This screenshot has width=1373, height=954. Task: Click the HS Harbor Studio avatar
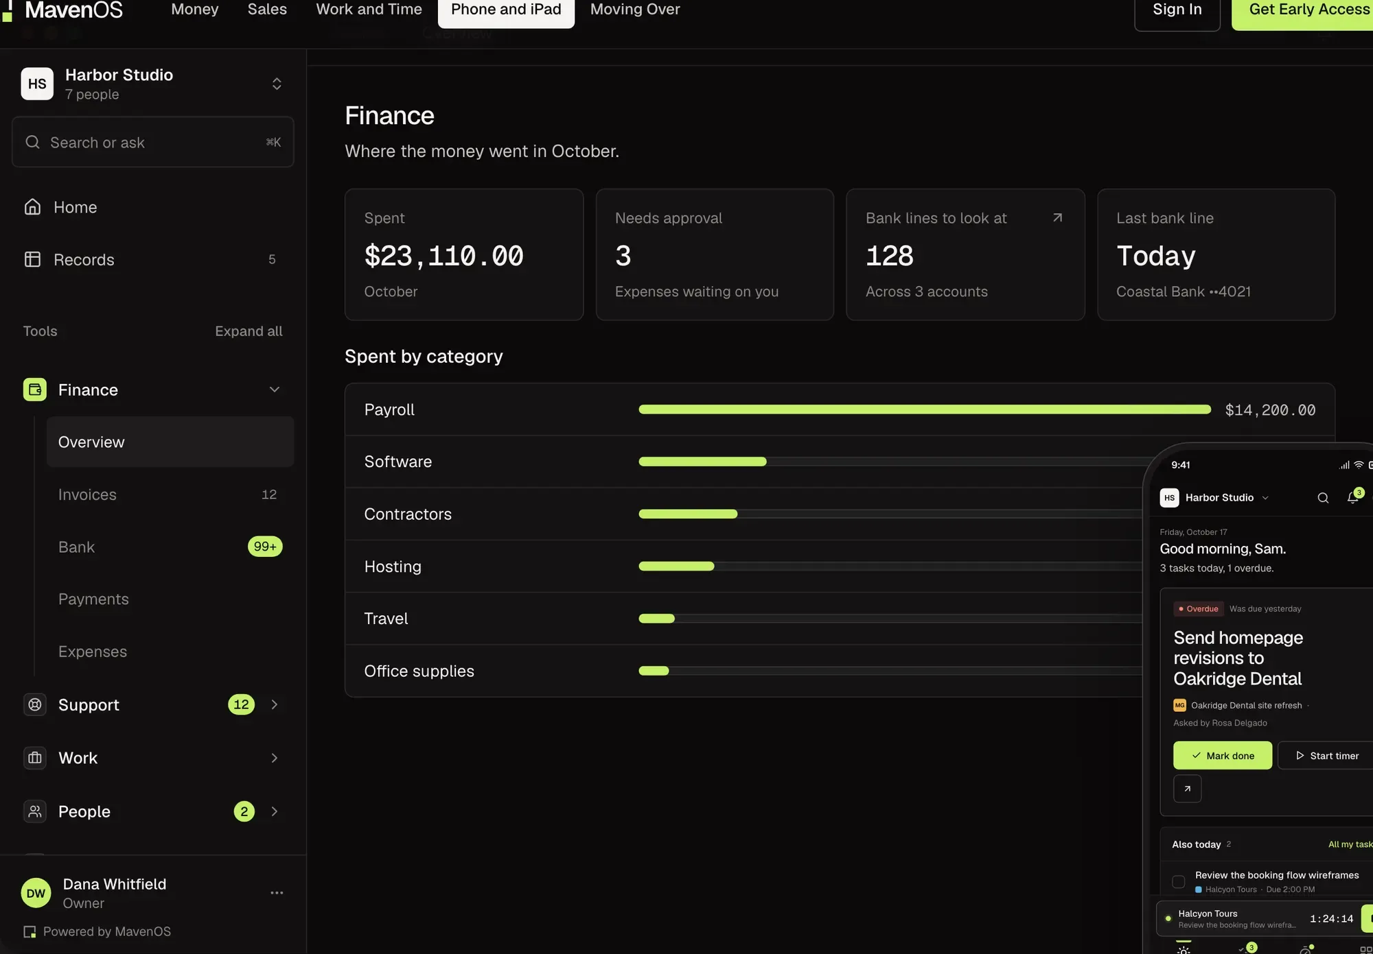coord(37,84)
